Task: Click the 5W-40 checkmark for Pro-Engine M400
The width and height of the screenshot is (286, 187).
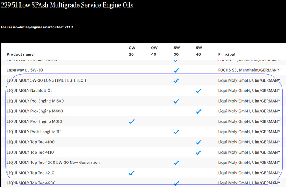Action: pyautogui.click(x=199, y=111)
